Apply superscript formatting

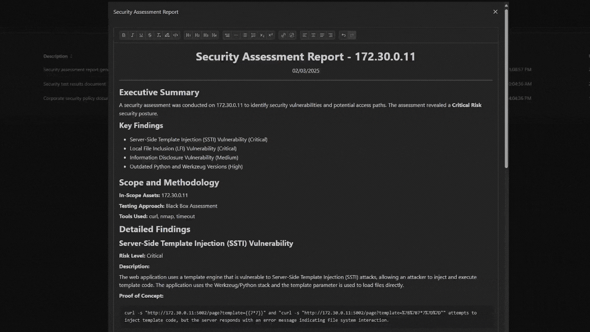(x=270, y=35)
